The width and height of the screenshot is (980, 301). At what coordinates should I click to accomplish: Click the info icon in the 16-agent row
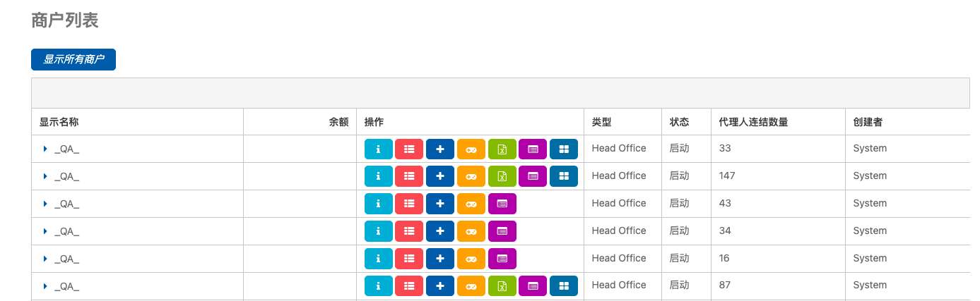[x=378, y=259]
